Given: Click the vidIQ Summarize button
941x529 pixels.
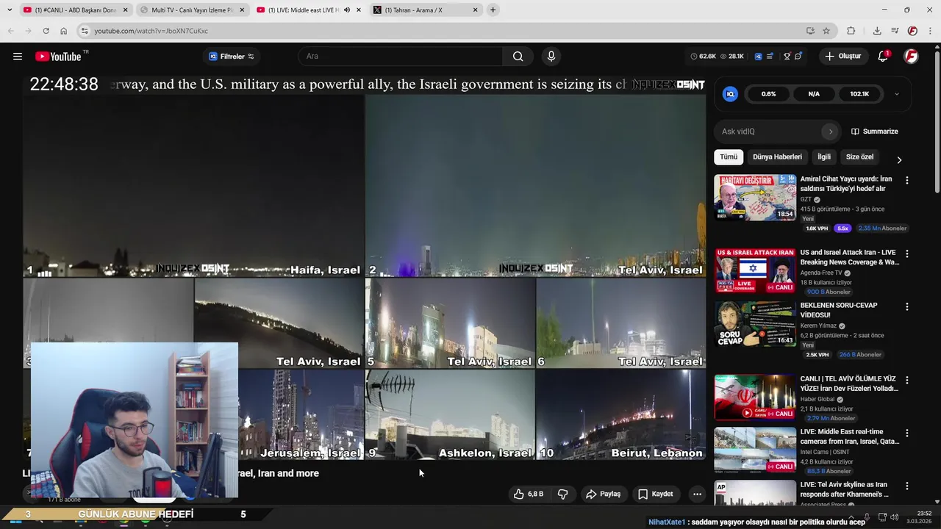Looking at the screenshot, I should (x=875, y=132).
